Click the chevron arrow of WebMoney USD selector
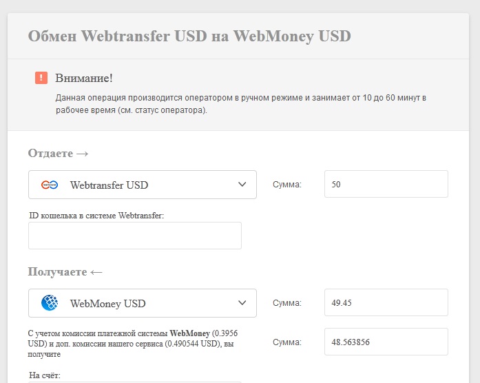This screenshot has width=480, height=383. click(242, 303)
